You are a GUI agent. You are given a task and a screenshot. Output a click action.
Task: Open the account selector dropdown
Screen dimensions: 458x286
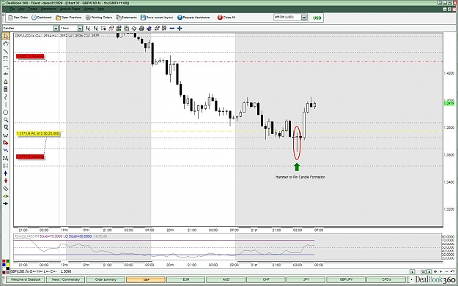(304, 18)
